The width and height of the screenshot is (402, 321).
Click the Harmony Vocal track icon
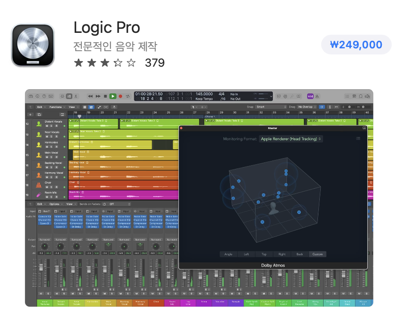tap(39, 175)
